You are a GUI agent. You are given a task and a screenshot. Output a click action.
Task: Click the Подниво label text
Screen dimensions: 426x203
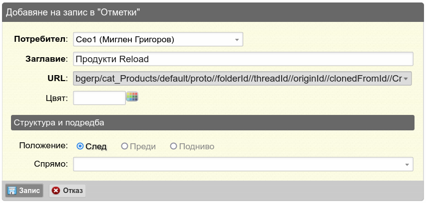pos(197,147)
